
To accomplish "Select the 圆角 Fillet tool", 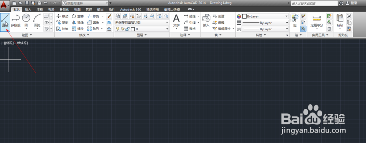I will 93,23.
